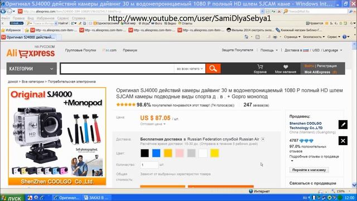Click the page scrollbar down arrow
357x201 pixels.
[354, 185]
